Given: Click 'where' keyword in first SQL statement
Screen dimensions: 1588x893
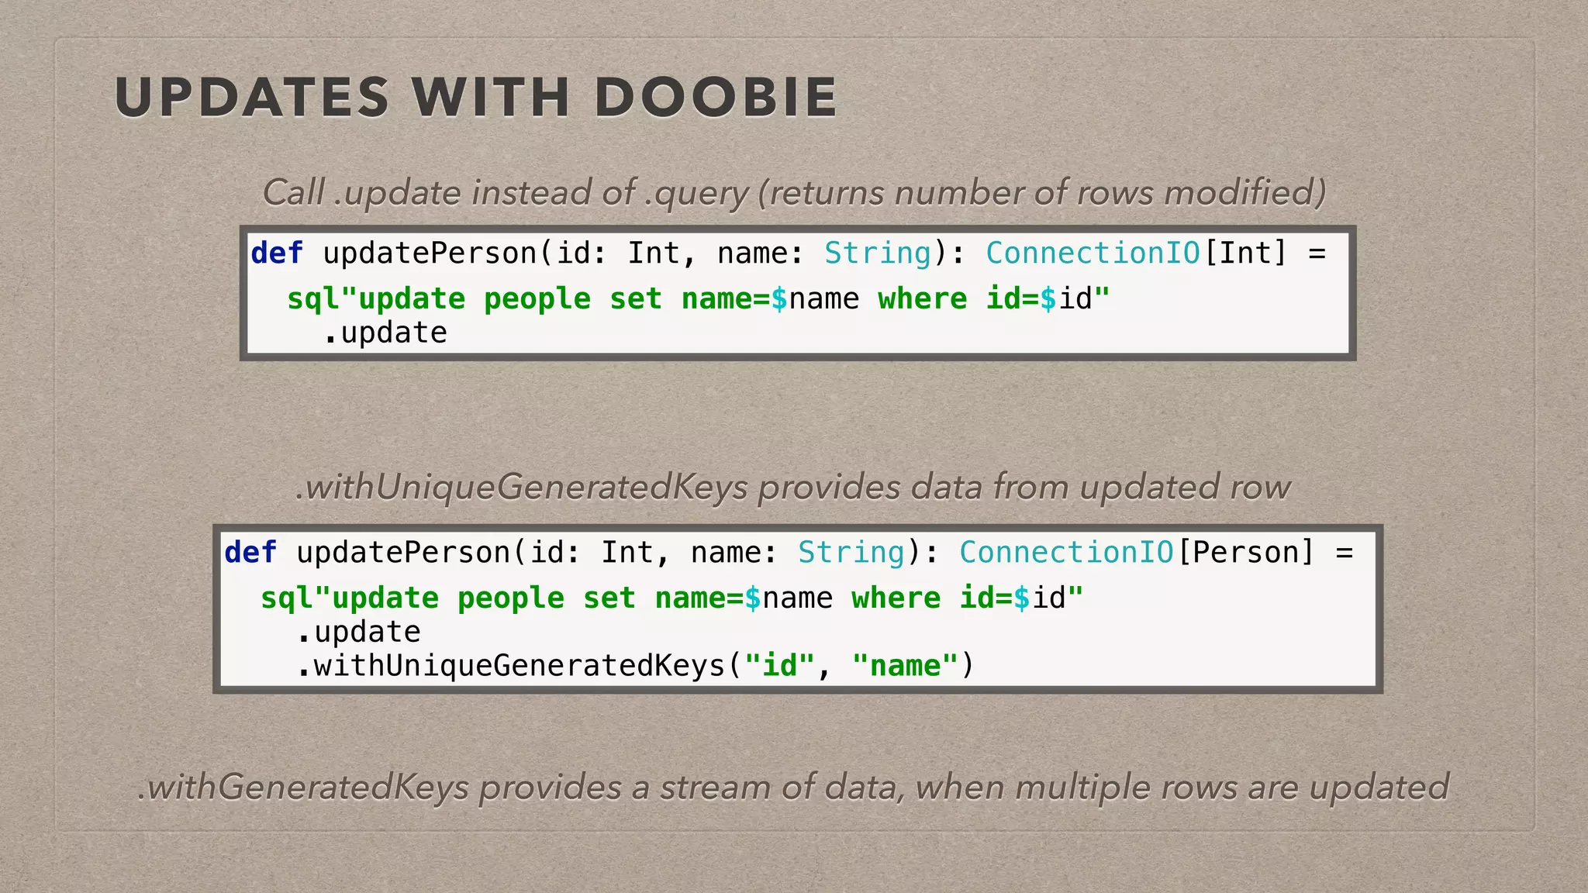Looking at the screenshot, I should pyautogui.click(x=922, y=299).
